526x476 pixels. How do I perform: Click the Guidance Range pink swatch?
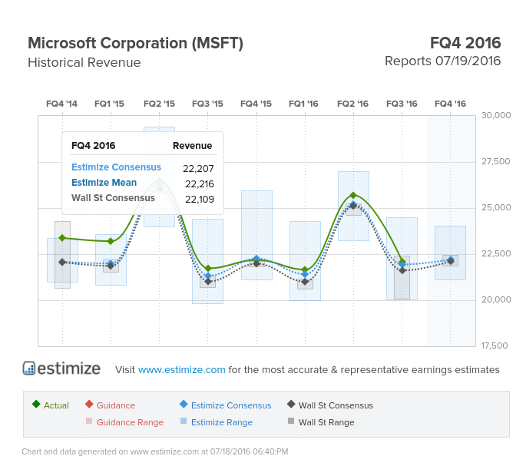pos(89,421)
